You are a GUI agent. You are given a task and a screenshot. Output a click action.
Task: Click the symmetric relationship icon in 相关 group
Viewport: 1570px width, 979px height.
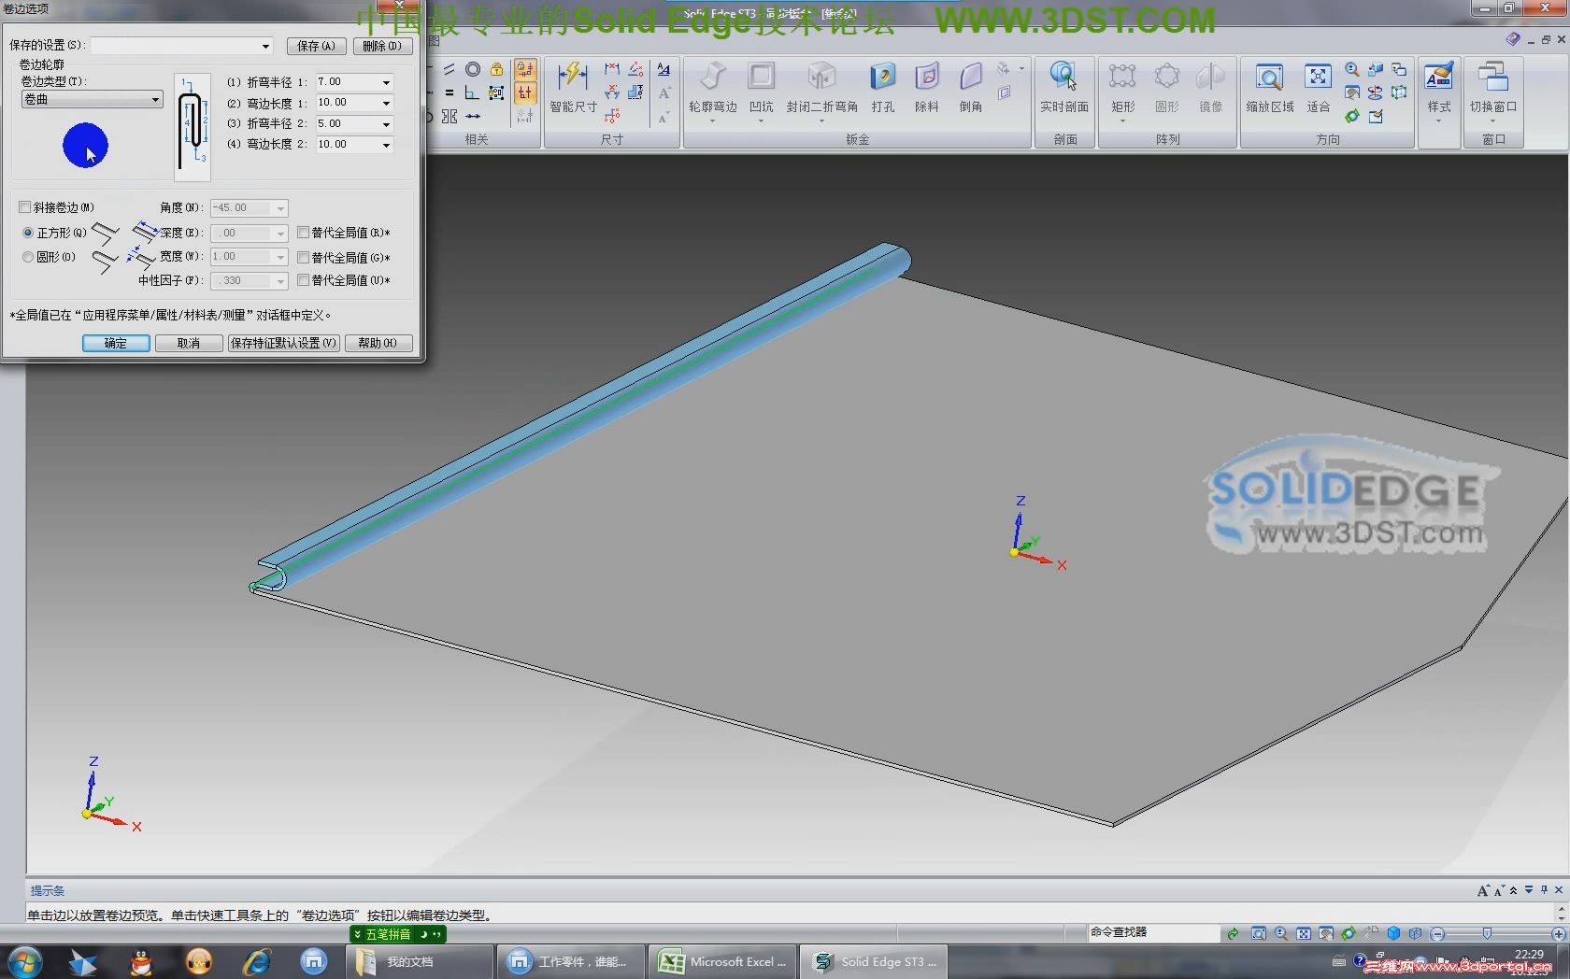pos(450,116)
